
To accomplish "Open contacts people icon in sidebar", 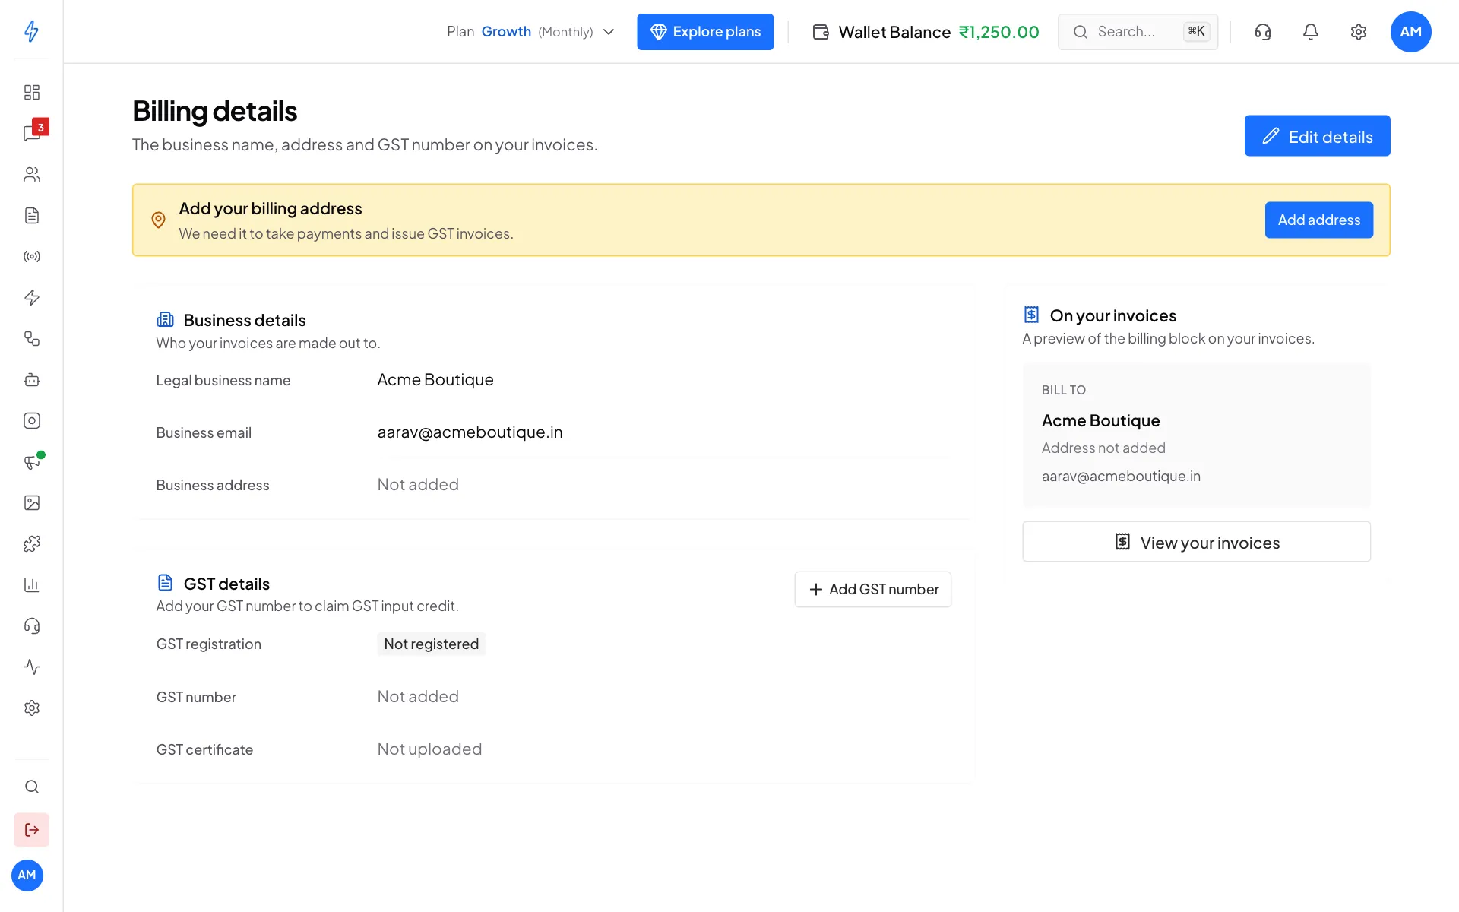I will point(31,174).
